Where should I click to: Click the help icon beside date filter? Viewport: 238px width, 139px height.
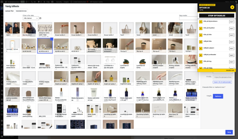point(40,18)
